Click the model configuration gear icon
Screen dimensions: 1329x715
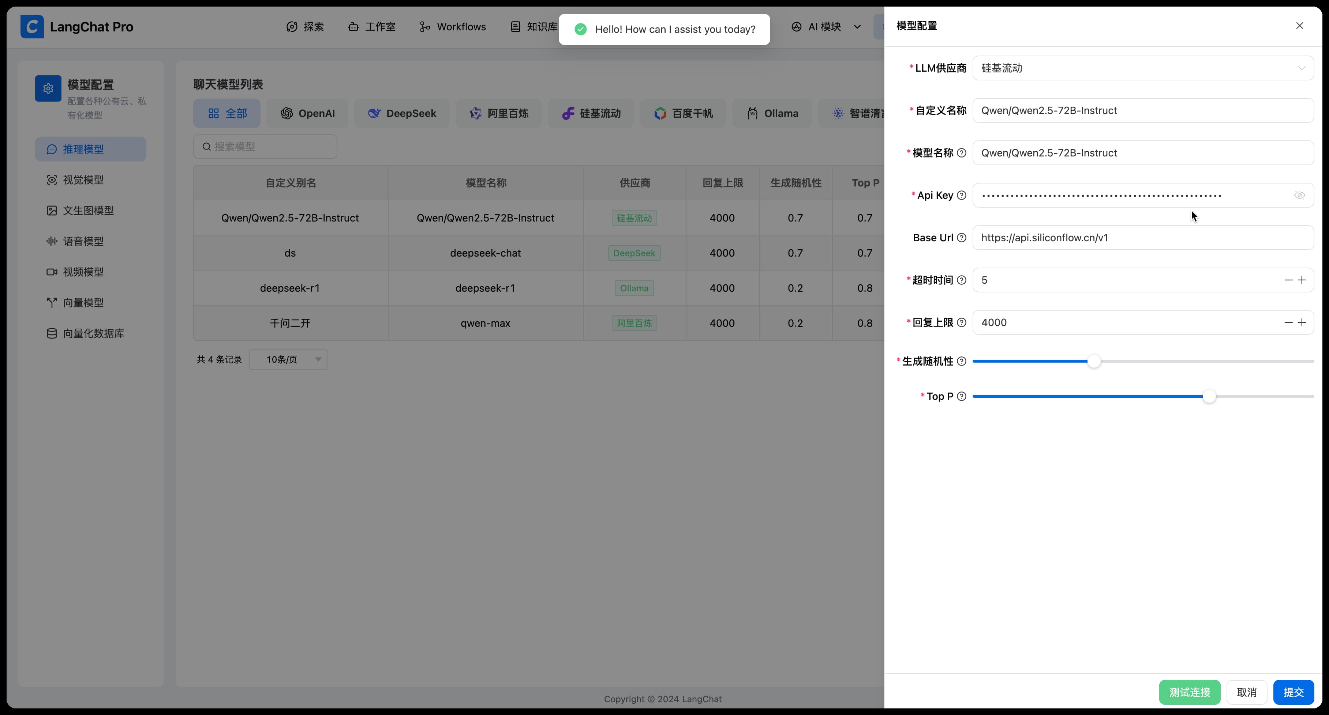point(48,89)
